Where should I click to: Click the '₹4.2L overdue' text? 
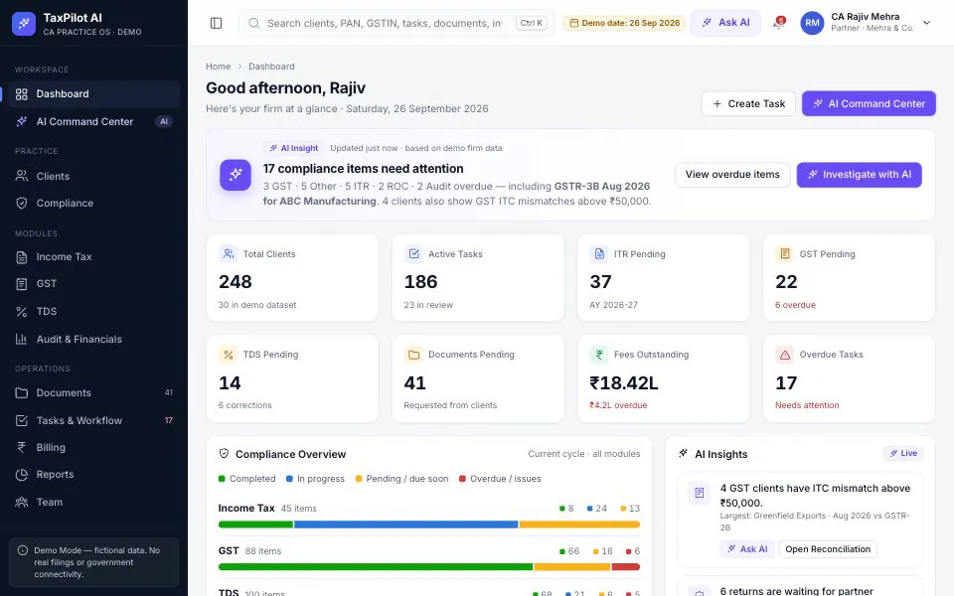(618, 405)
